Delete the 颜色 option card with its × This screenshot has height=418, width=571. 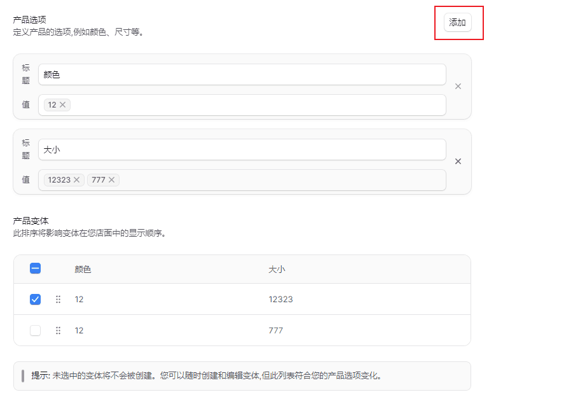pos(458,86)
